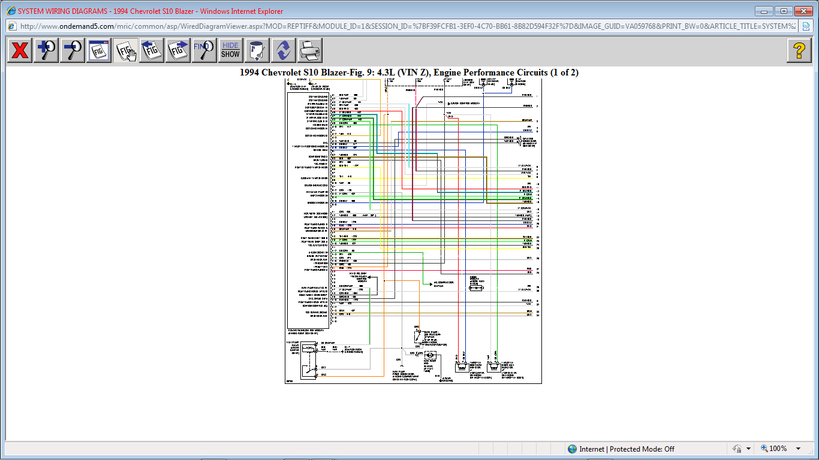Click the Internet Explorer logo in the title bar

[x=11, y=11]
